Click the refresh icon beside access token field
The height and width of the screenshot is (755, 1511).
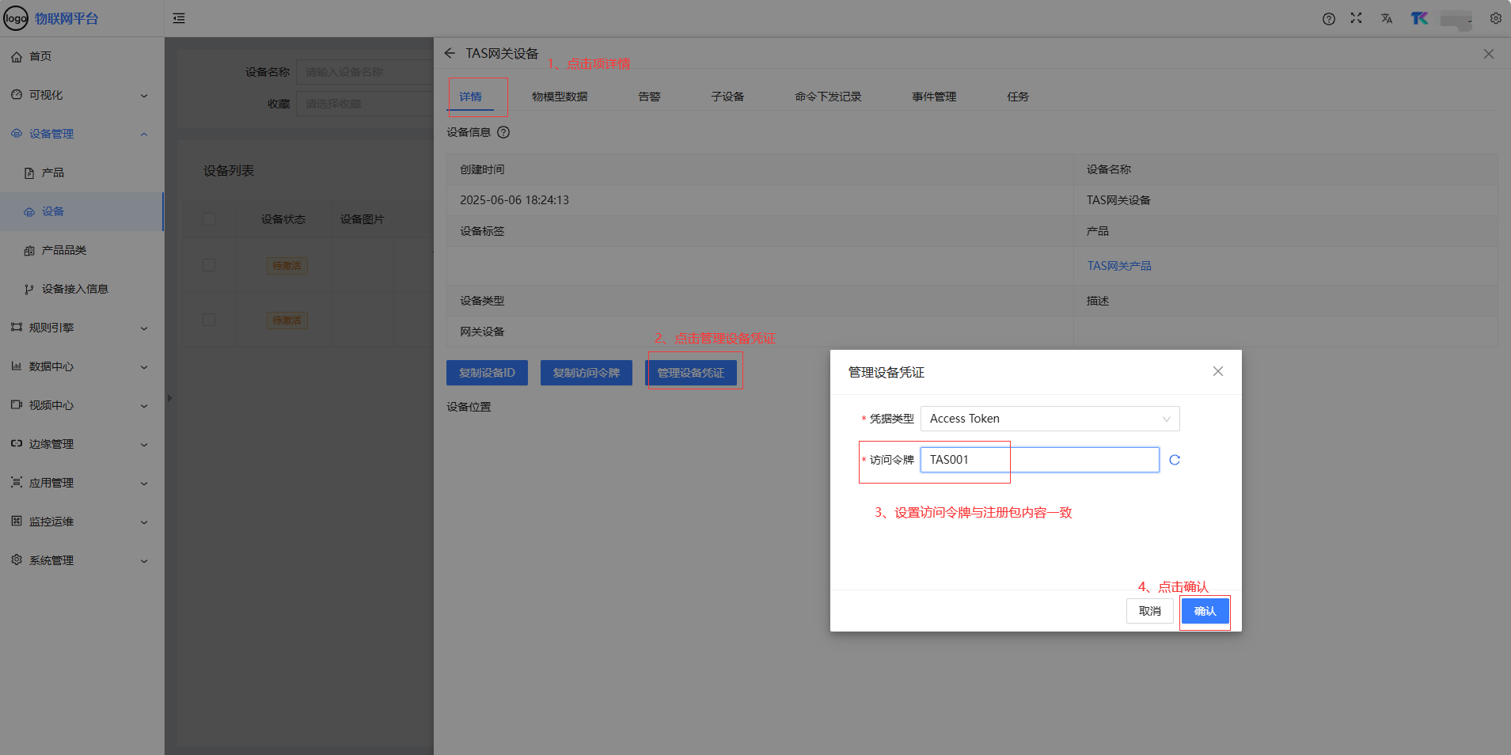(1175, 460)
